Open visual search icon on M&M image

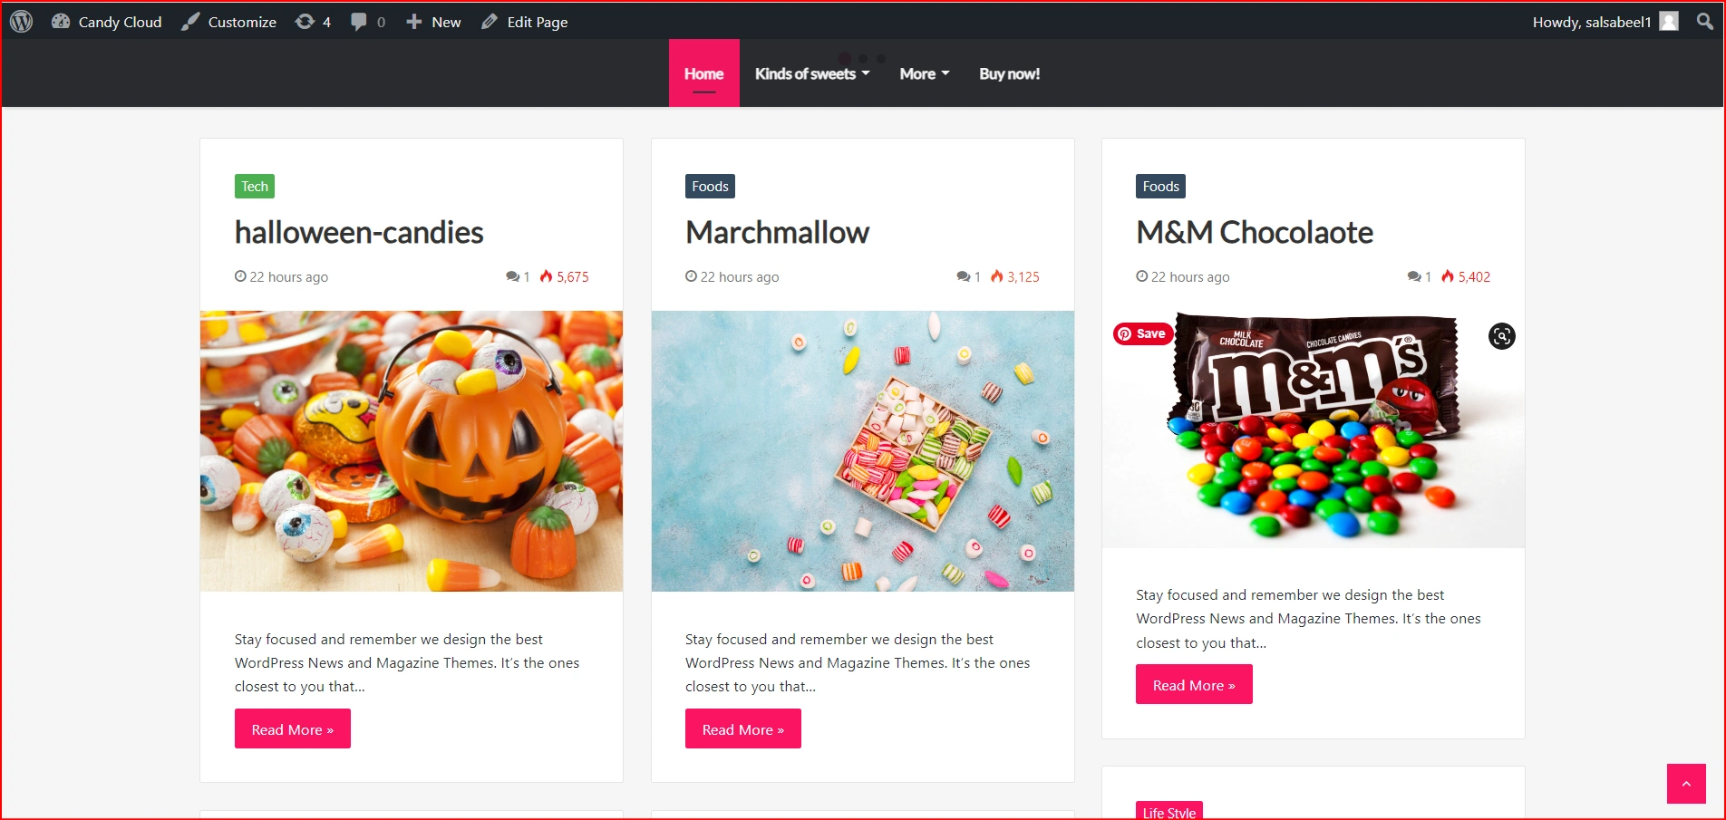pyautogui.click(x=1501, y=336)
